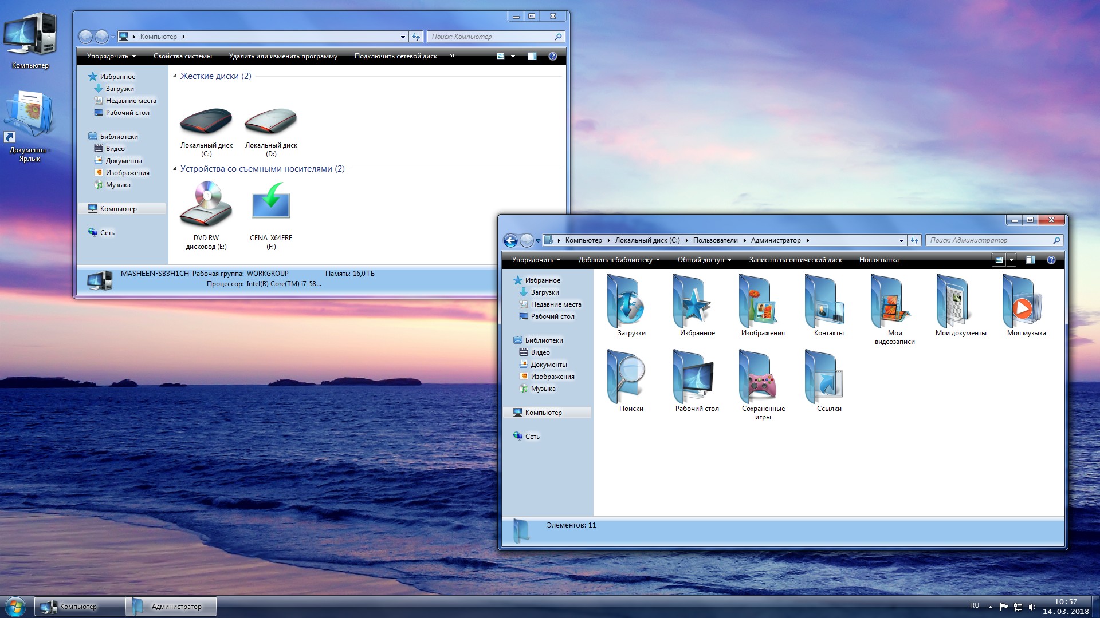
Task: Open the CENA_X64FRE (F:) drive icon
Action: tap(271, 205)
